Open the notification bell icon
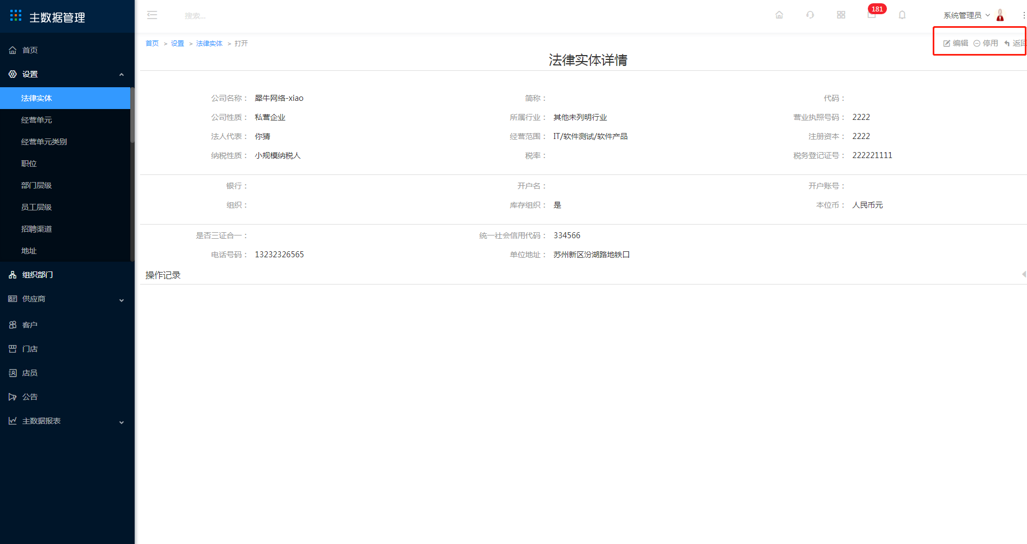 pyautogui.click(x=902, y=15)
